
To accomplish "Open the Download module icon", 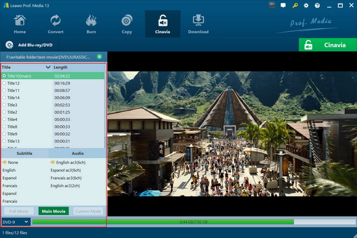I will click(198, 20).
